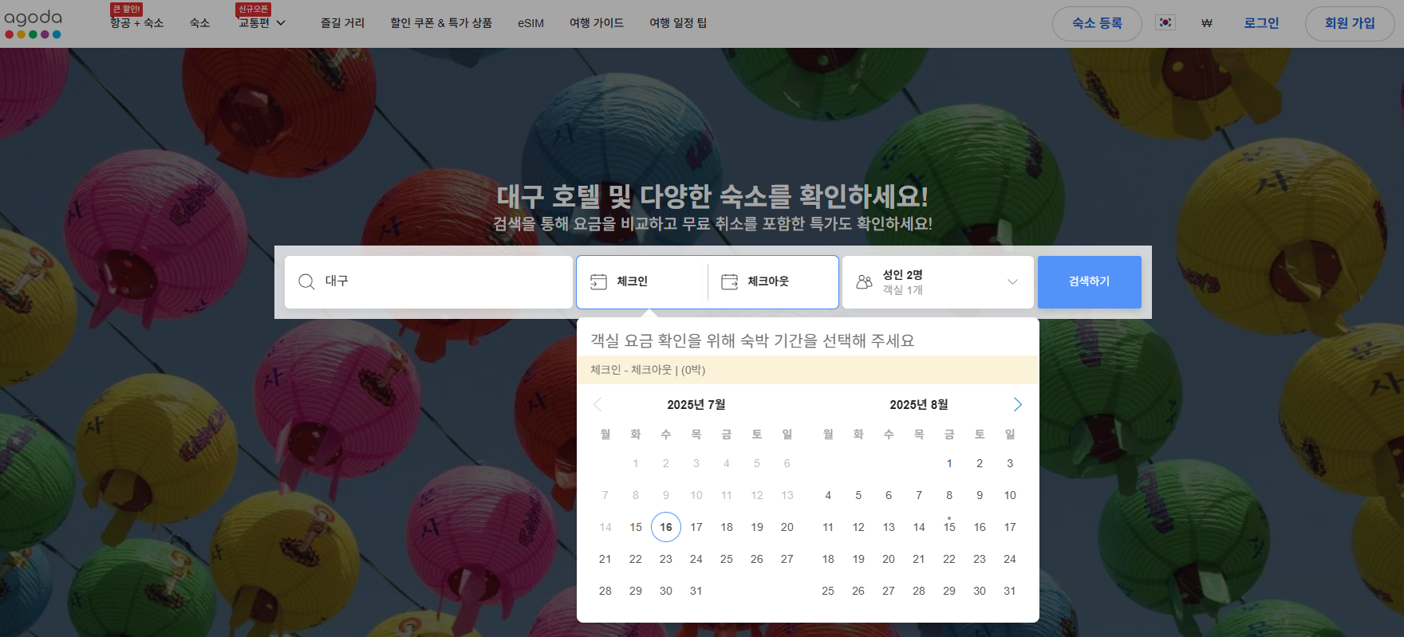This screenshot has width=1404, height=637.
Task: Select July 27 in 2025년 7월 calendar
Action: (x=787, y=559)
